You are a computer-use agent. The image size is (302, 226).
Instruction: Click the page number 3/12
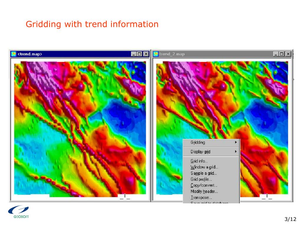coord(290,219)
